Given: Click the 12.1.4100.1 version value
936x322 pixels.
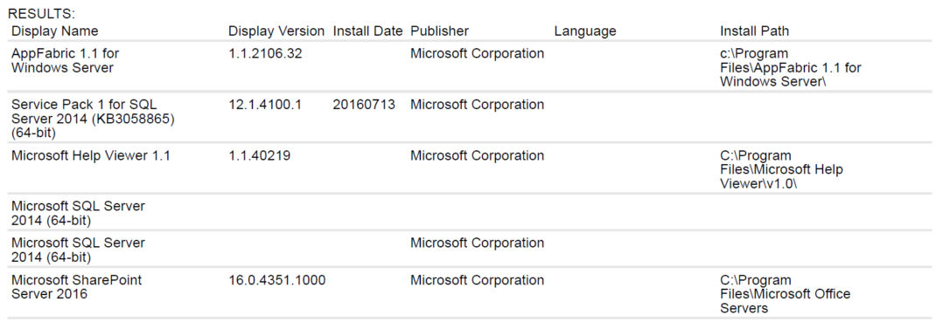Looking at the screenshot, I should coord(265,105).
